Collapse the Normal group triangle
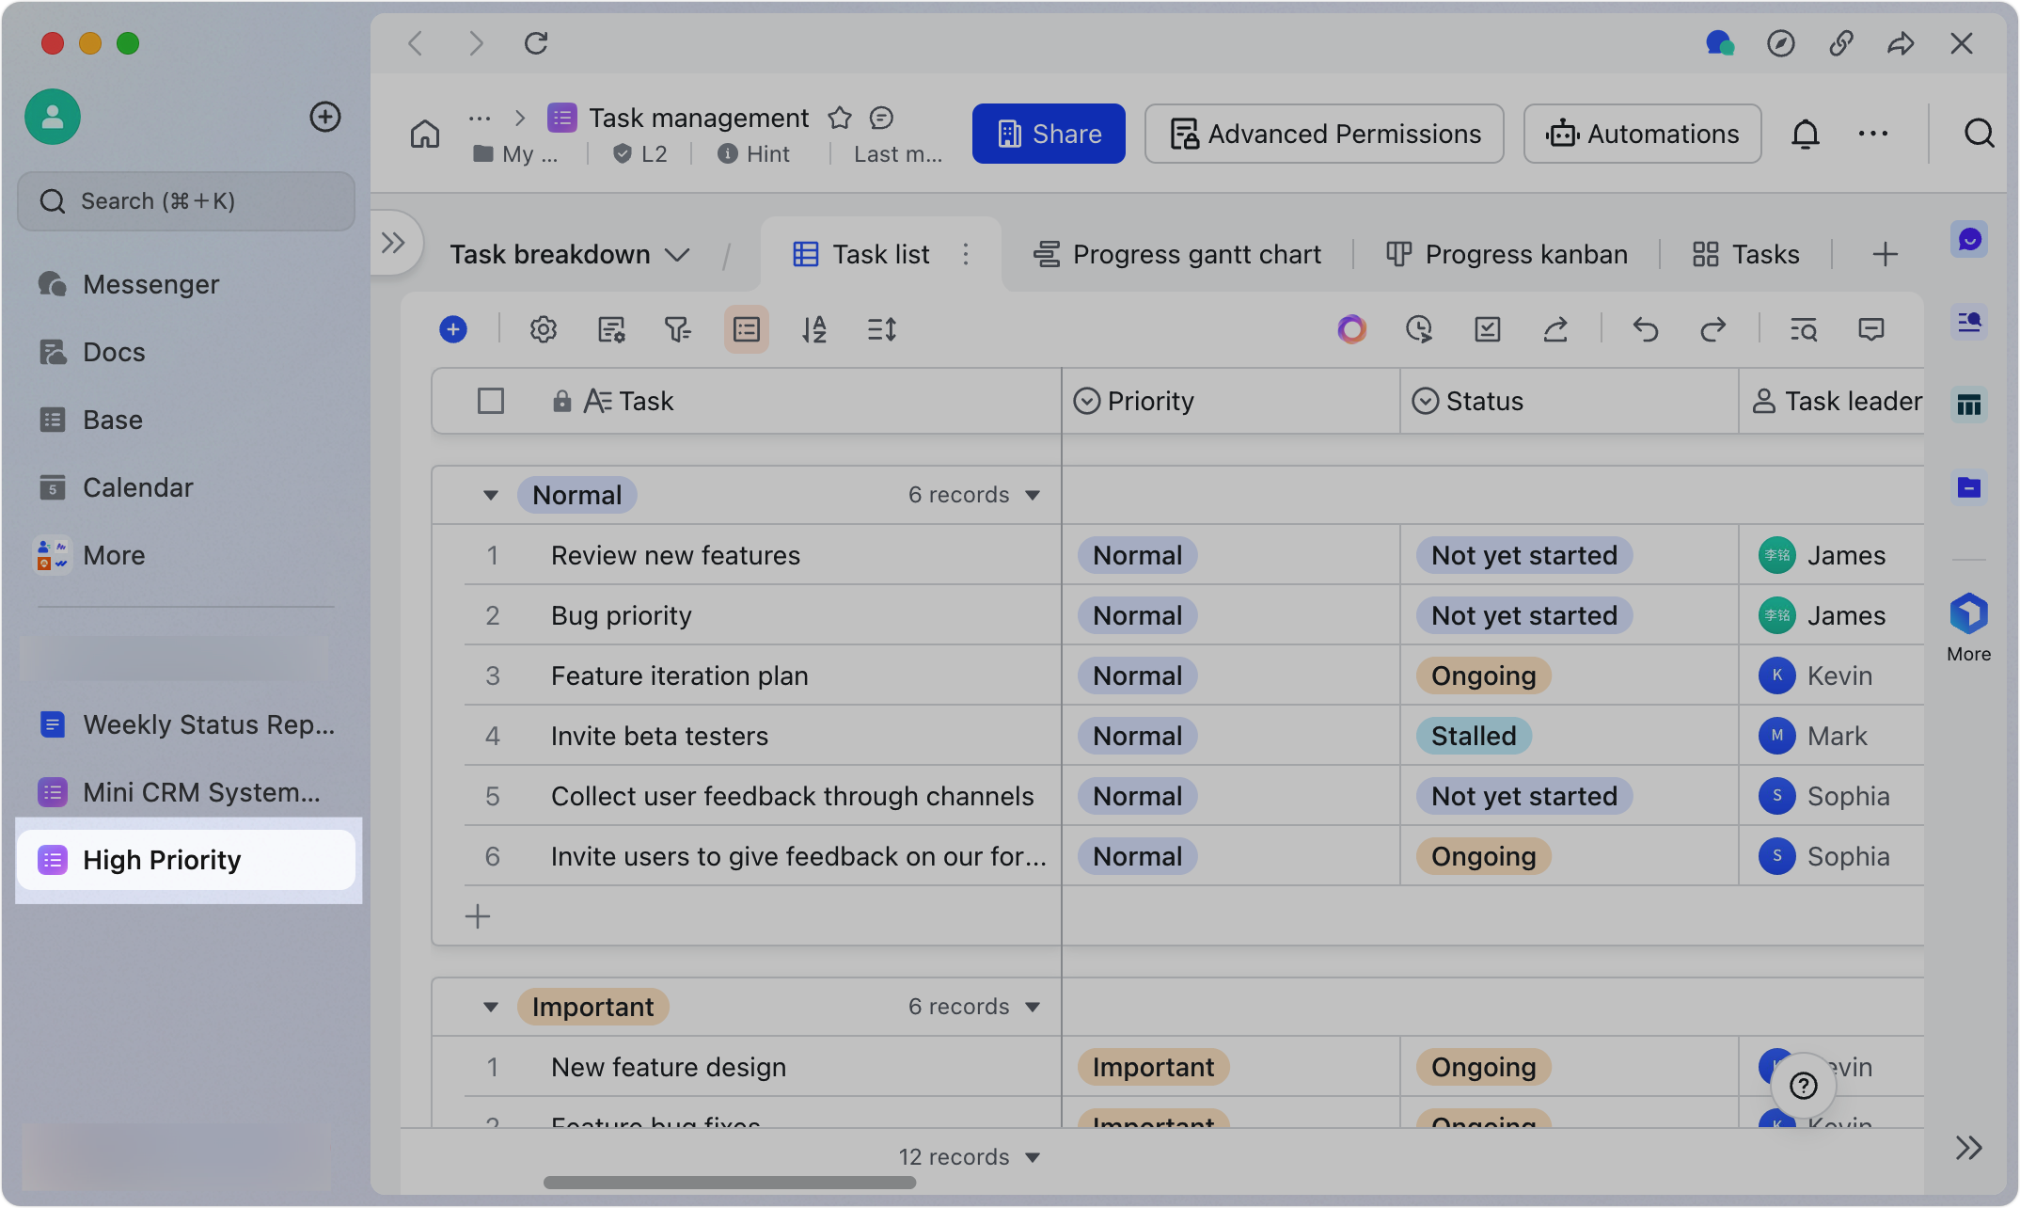This screenshot has height=1208, width=2020. click(491, 495)
